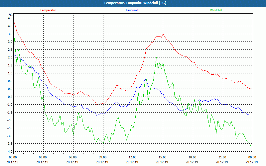
Task: Click the green windchill minimum at 09:00
Action: coord(103,144)
